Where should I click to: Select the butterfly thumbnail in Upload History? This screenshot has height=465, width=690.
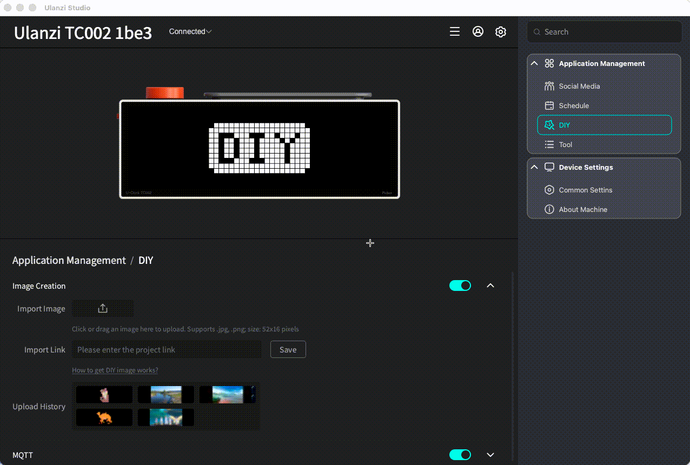(166, 417)
